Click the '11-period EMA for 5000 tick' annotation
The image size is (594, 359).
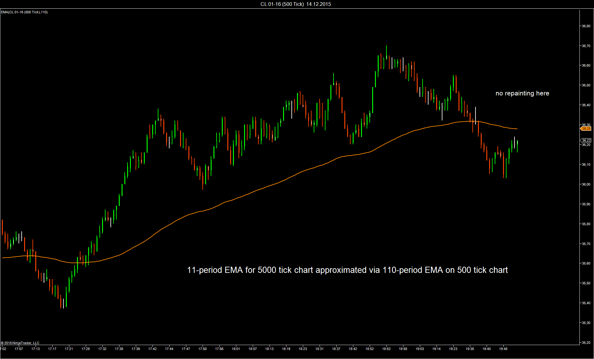(x=347, y=270)
